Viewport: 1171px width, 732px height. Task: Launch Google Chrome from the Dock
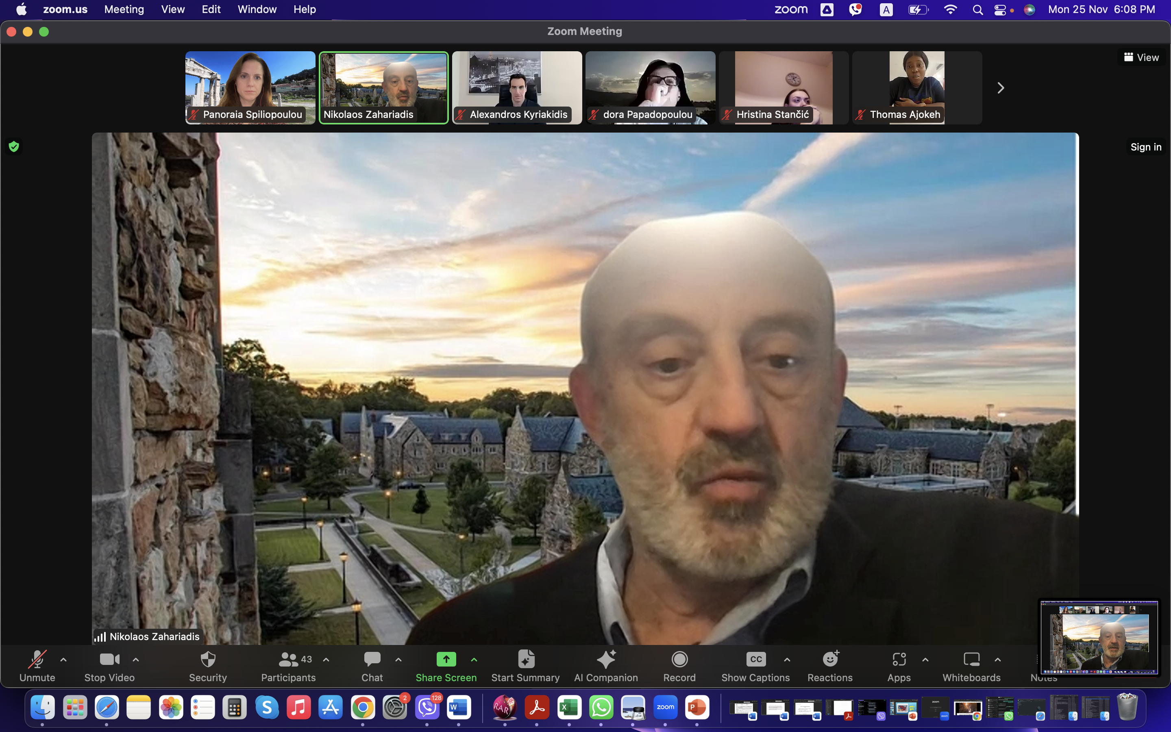tap(363, 708)
